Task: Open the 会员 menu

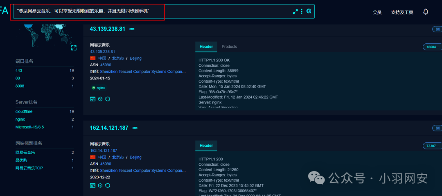Action: click(377, 12)
